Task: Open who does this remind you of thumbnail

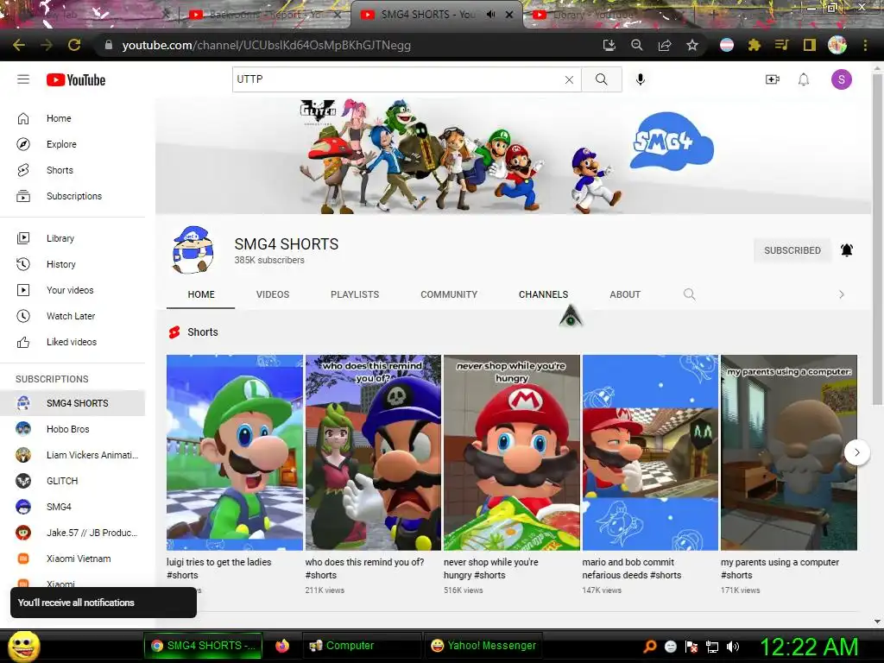Action: [373, 452]
